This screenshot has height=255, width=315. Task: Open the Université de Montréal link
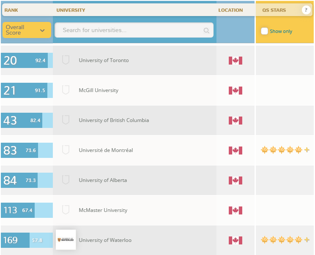[106, 150]
